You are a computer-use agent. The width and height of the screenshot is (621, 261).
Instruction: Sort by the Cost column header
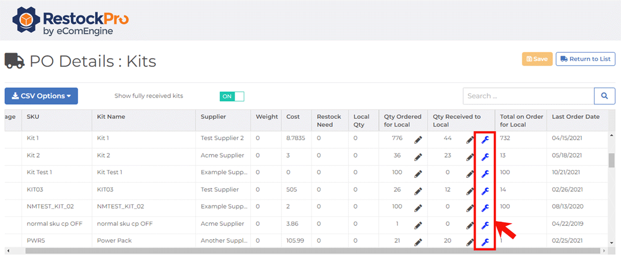(x=293, y=117)
